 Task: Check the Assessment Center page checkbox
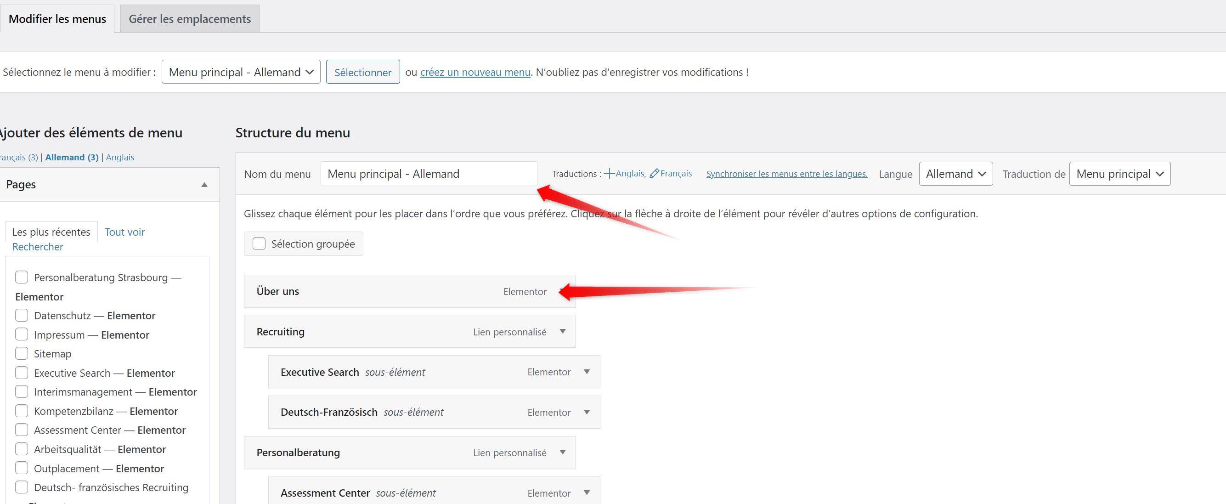[22, 429]
